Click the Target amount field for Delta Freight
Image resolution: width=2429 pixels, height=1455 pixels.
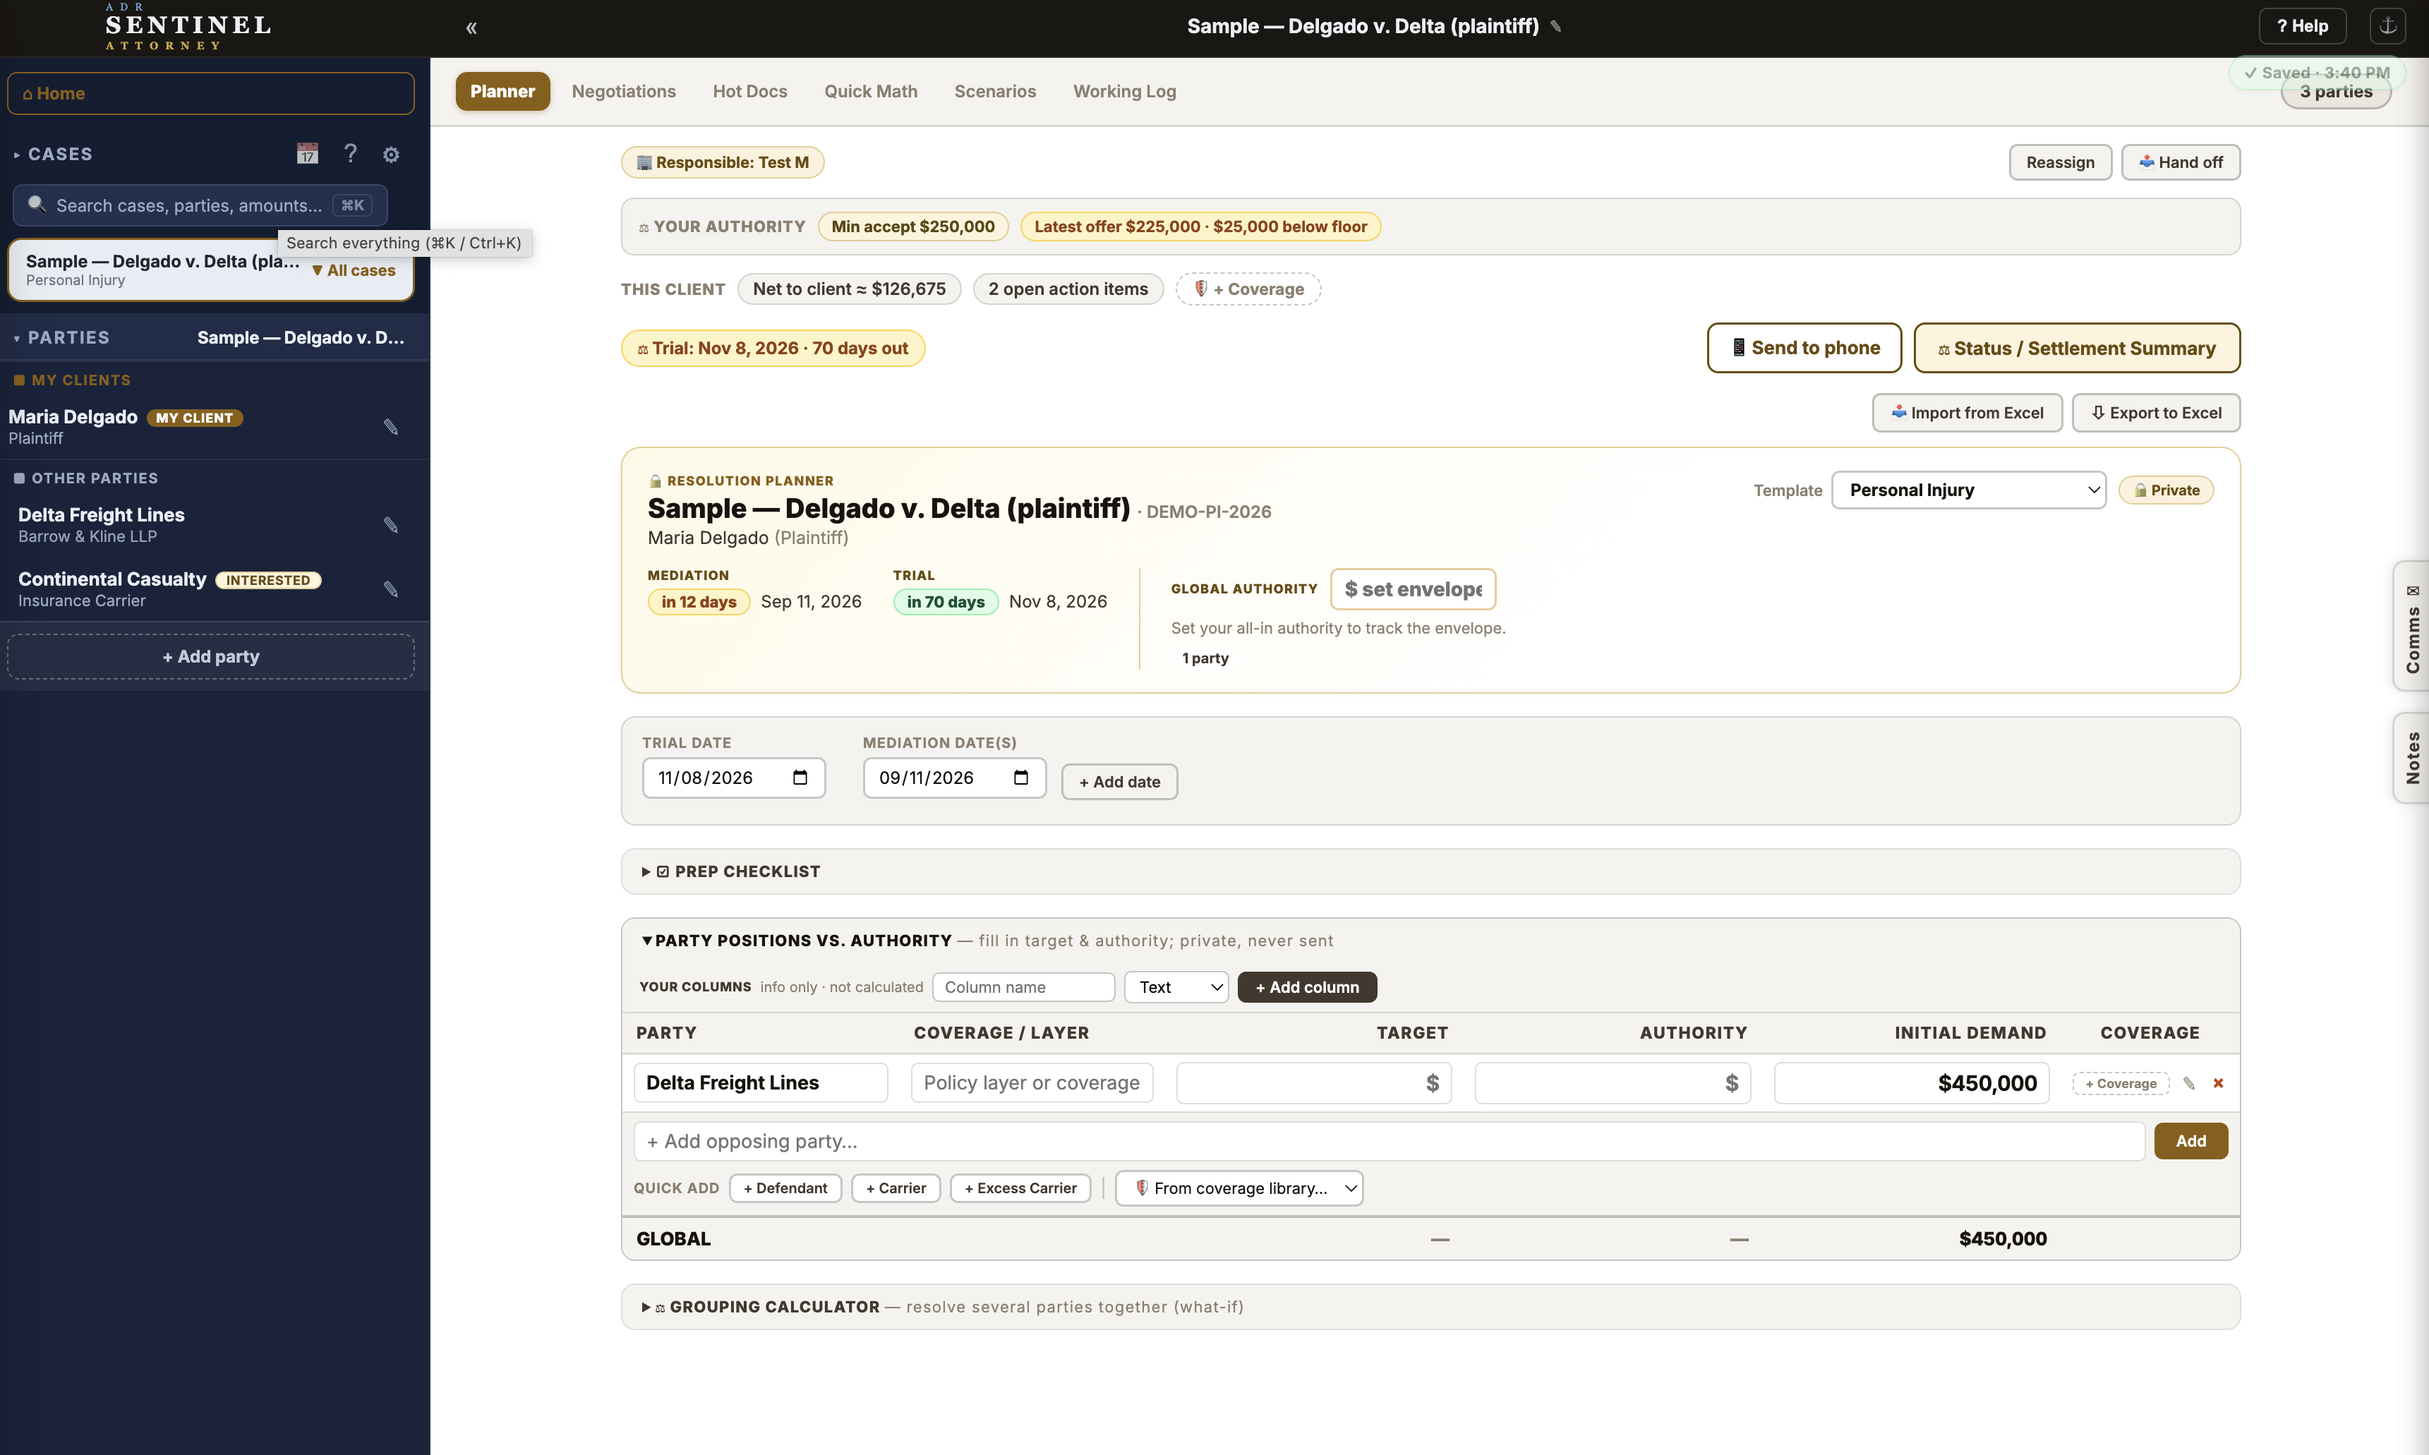tap(1313, 1083)
